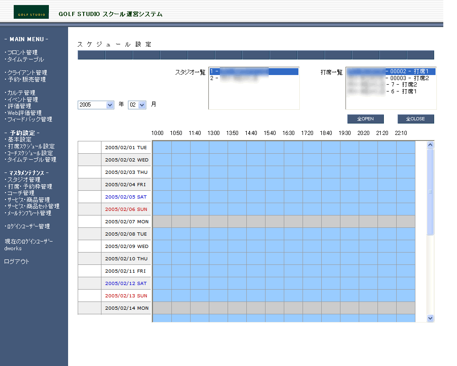
Task: Click the GOLF STUDIO logo
Action: [x=31, y=12]
